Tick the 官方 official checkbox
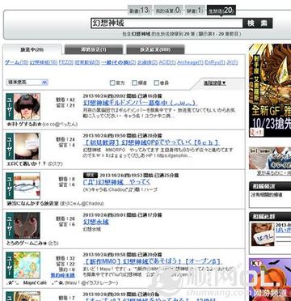 [112, 83]
